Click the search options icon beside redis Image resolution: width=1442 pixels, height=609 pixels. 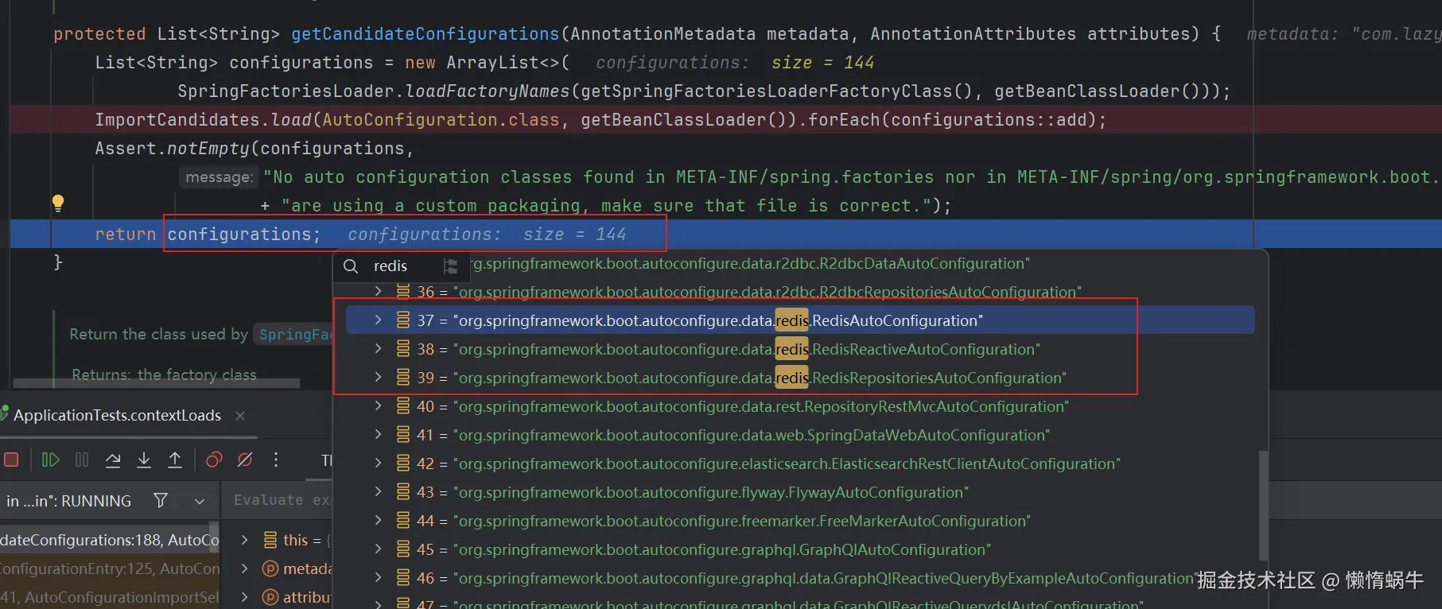click(450, 266)
